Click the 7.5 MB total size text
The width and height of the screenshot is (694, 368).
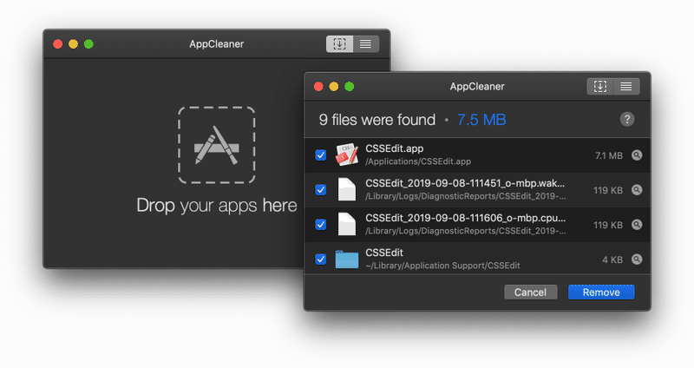(481, 120)
